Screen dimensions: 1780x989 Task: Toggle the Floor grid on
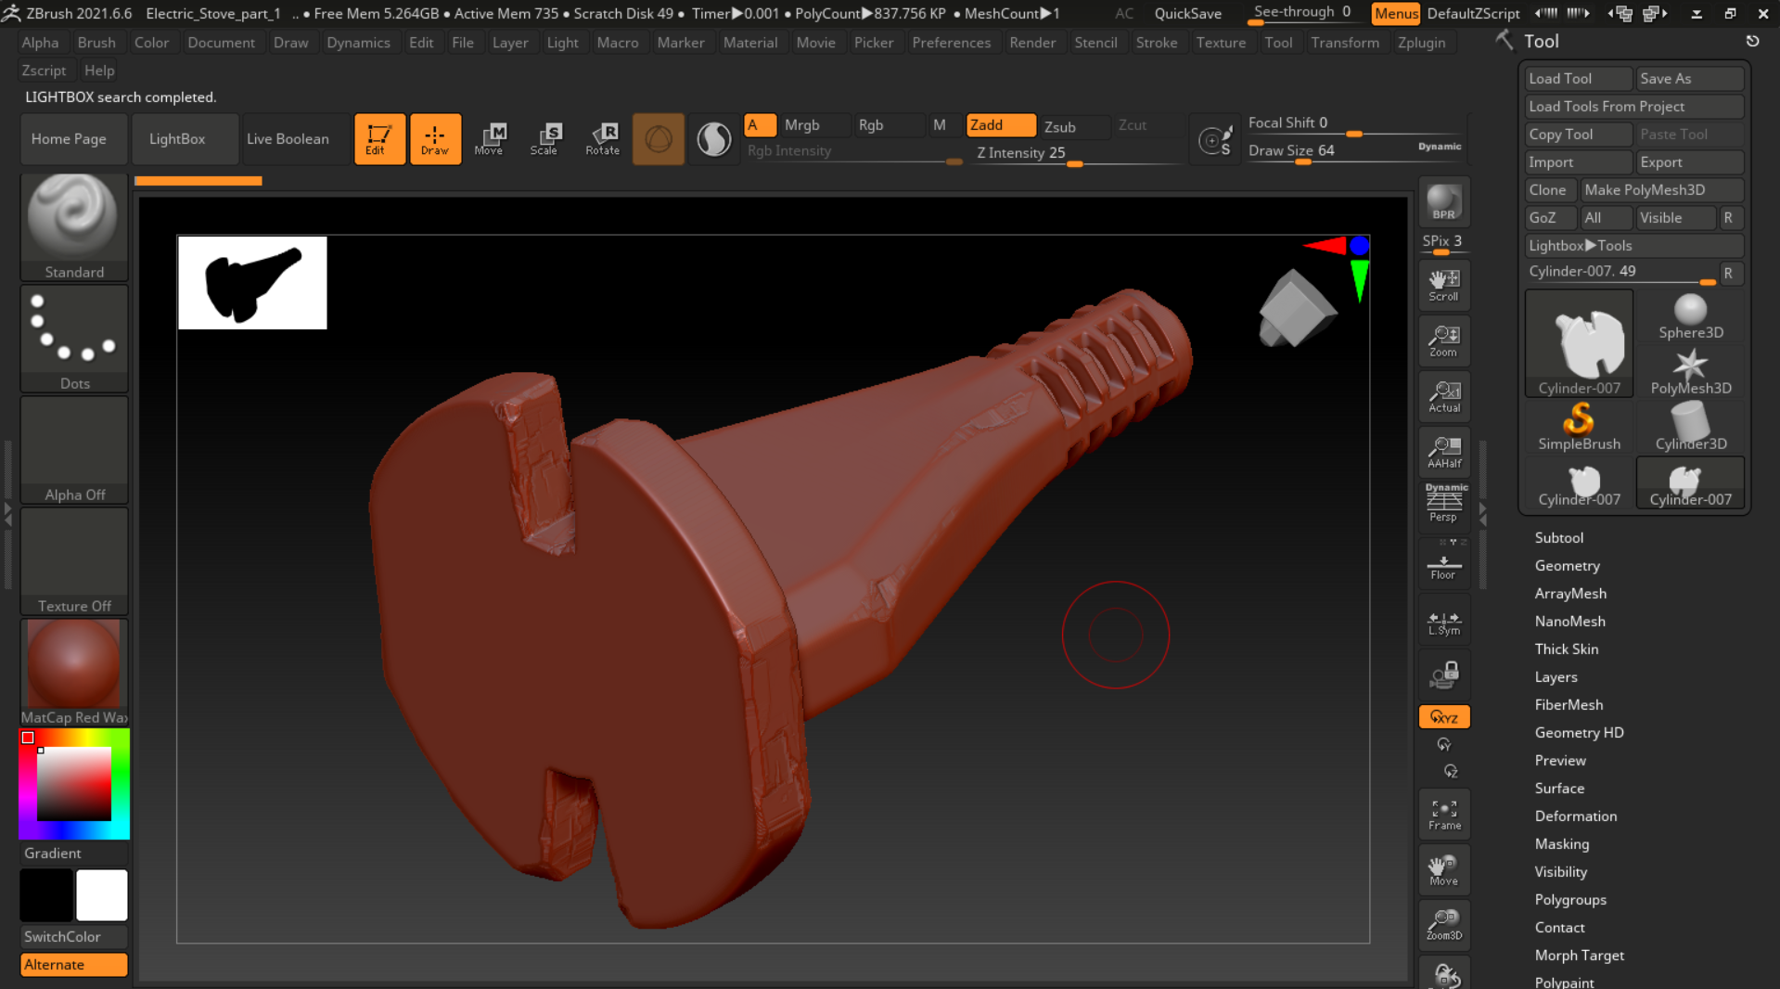(1443, 560)
